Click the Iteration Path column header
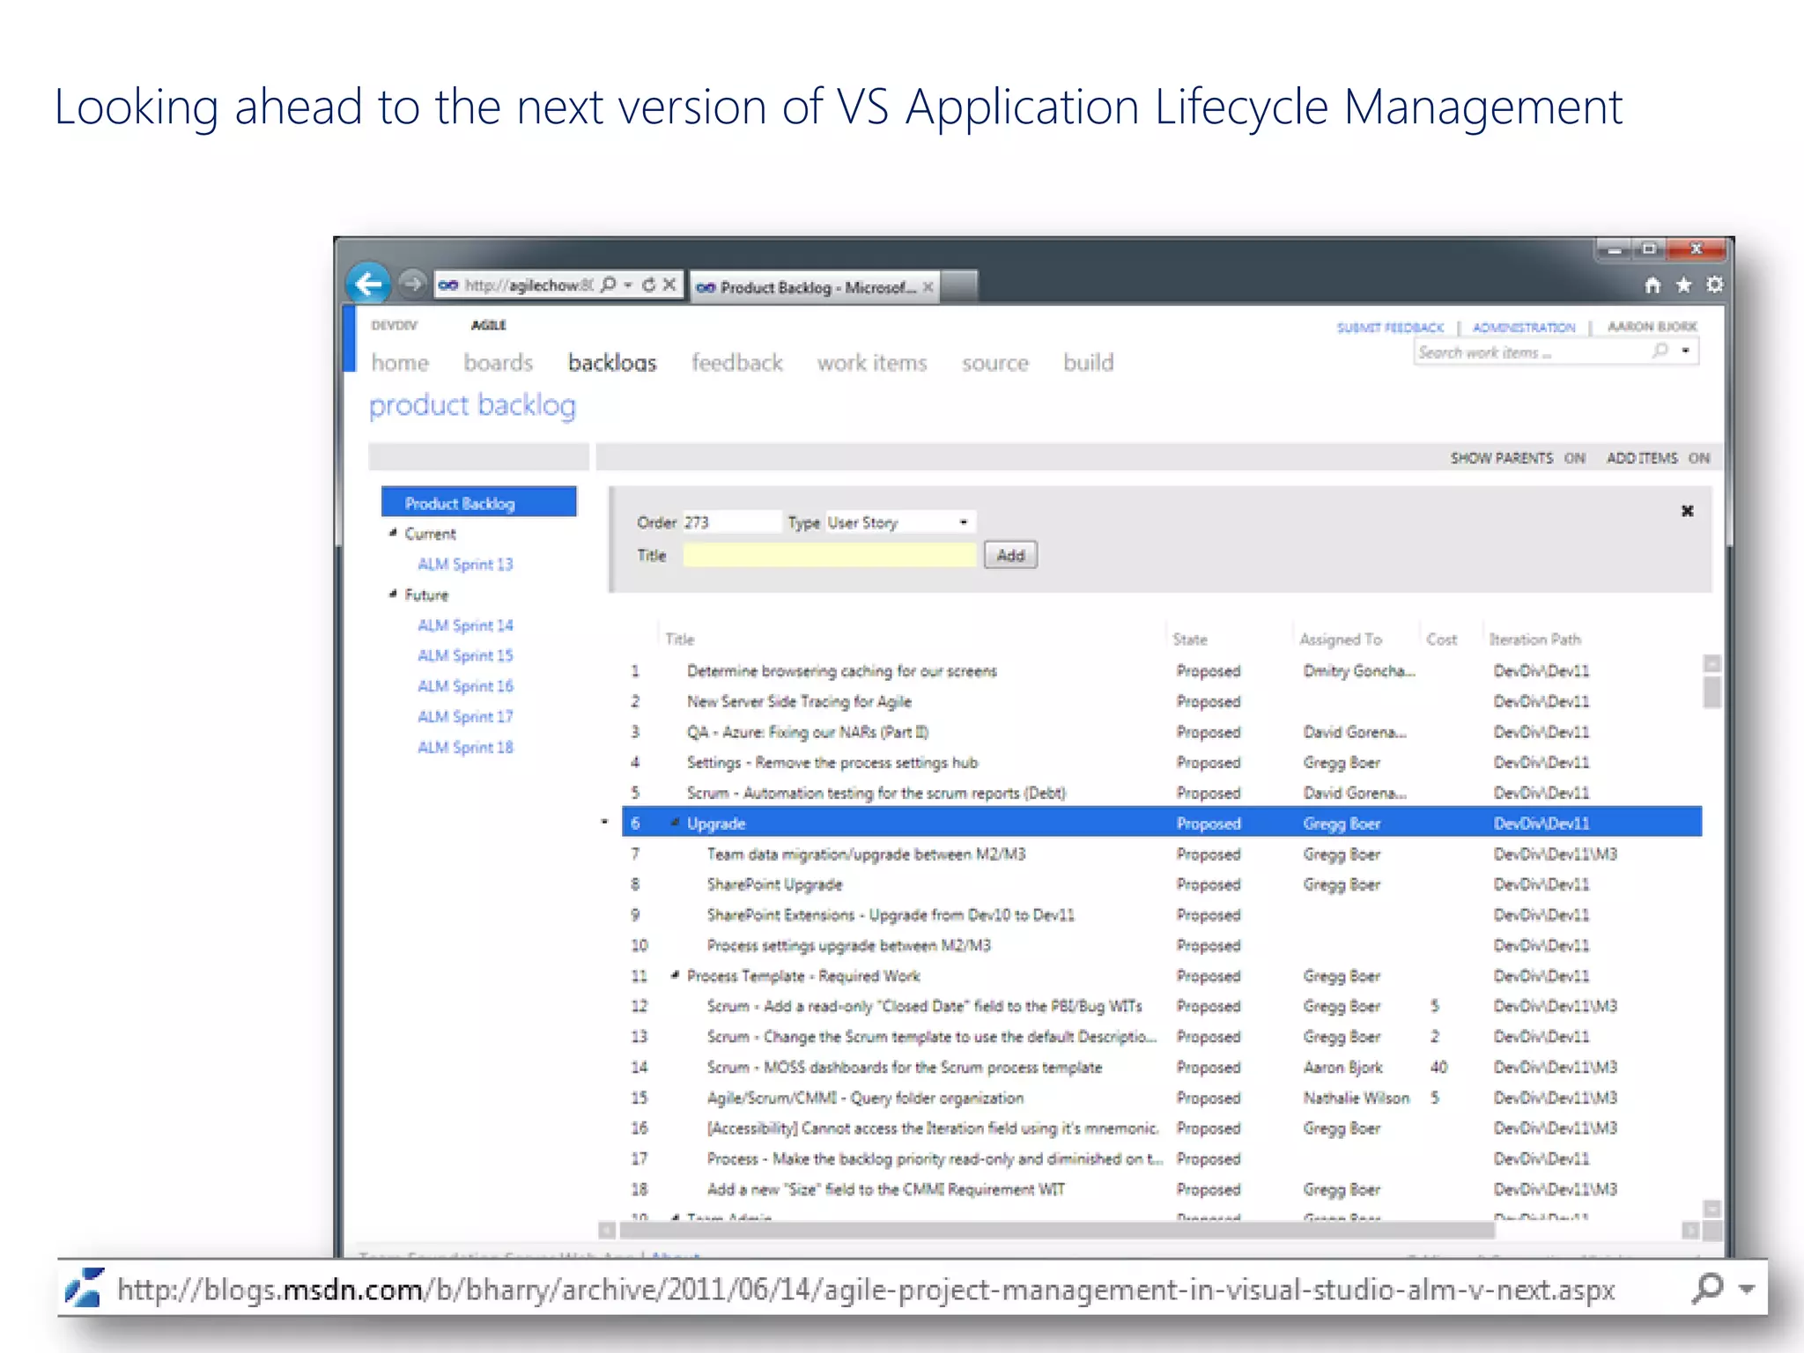Image resolution: width=1804 pixels, height=1353 pixels. click(x=1534, y=639)
